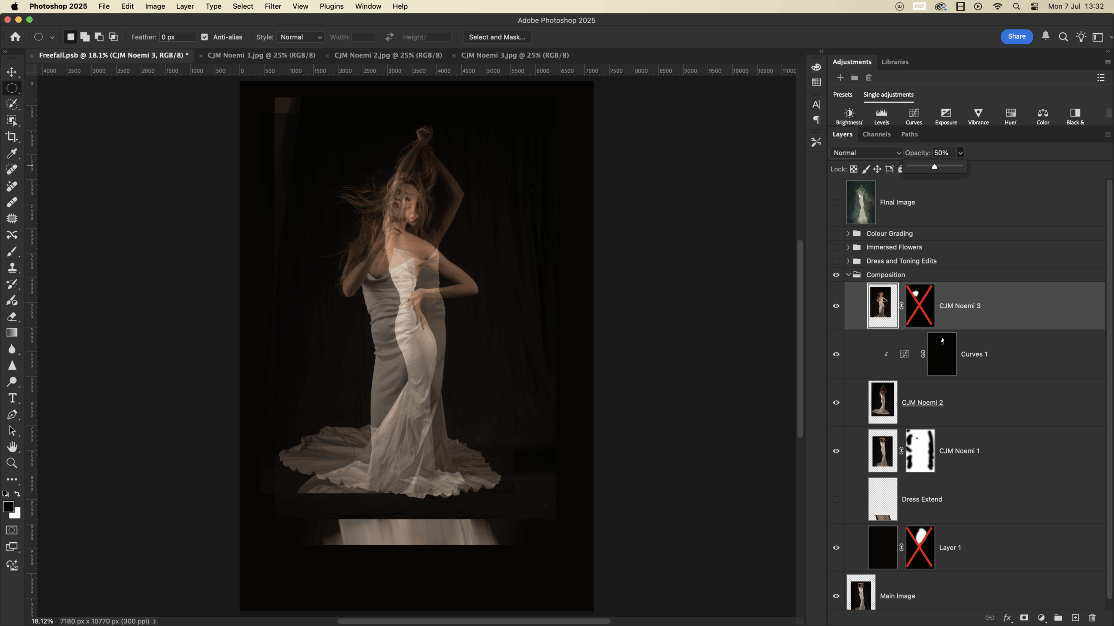Switch to the Channels tab
The width and height of the screenshot is (1114, 626).
pyautogui.click(x=876, y=134)
